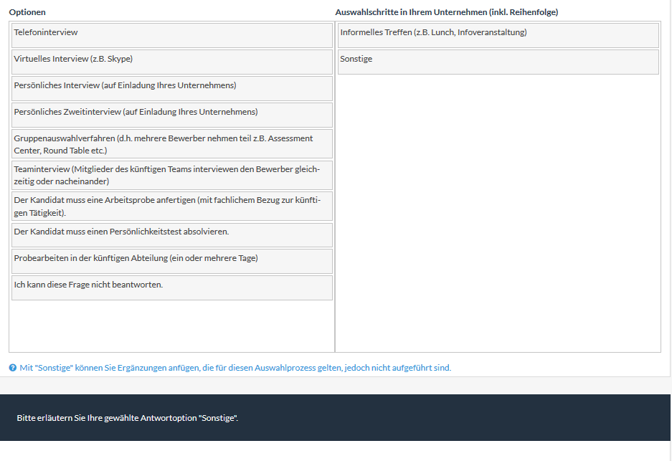
Task: Pick the Arbeitsprobe anfertigen item
Action: click(x=172, y=206)
